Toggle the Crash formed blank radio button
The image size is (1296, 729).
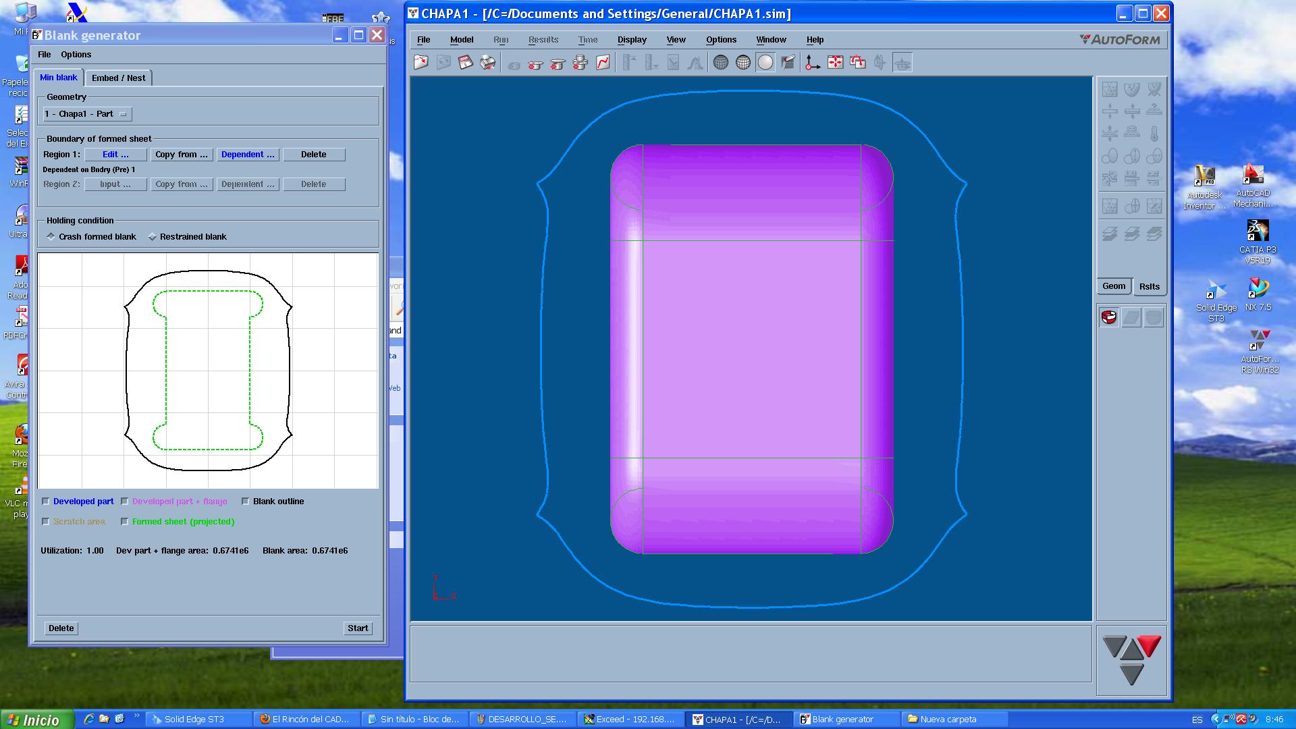coord(51,236)
